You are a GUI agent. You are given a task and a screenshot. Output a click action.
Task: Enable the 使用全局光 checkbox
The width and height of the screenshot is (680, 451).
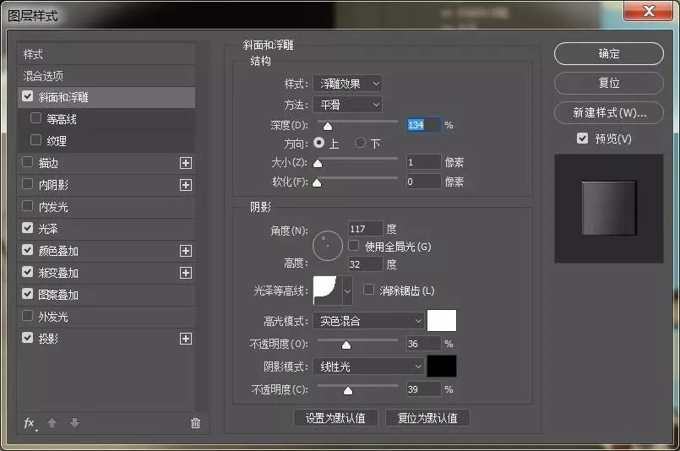354,246
